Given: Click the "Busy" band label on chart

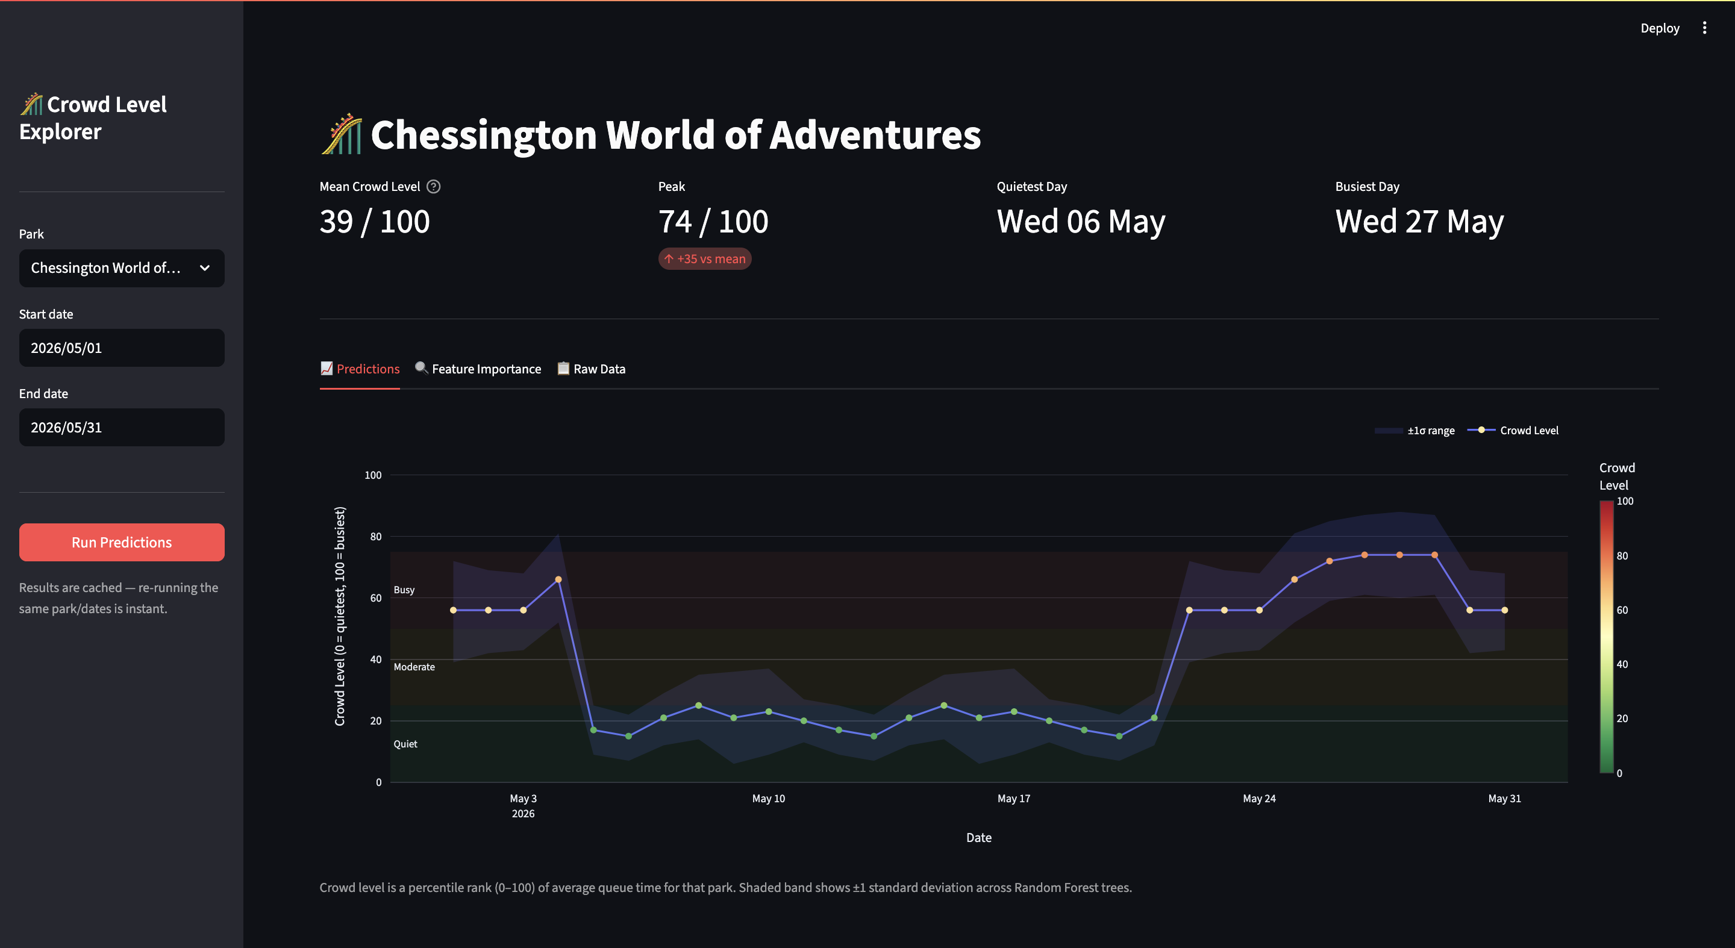Looking at the screenshot, I should [404, 590].
